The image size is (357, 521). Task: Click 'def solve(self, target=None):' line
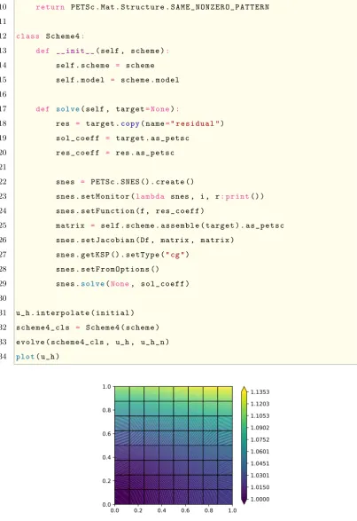[107, 109]
